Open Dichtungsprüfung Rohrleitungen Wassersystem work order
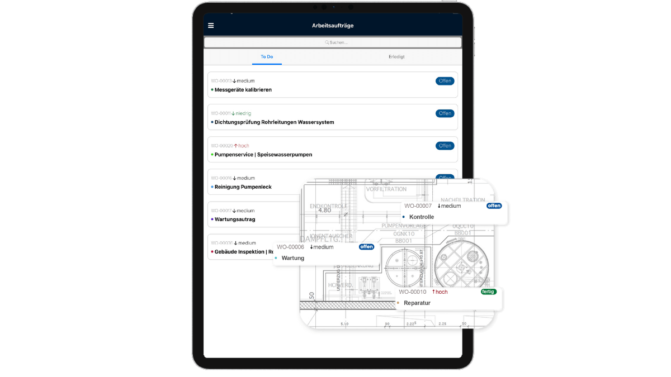This screenshot has width=671, height=377. click(274, 122)
